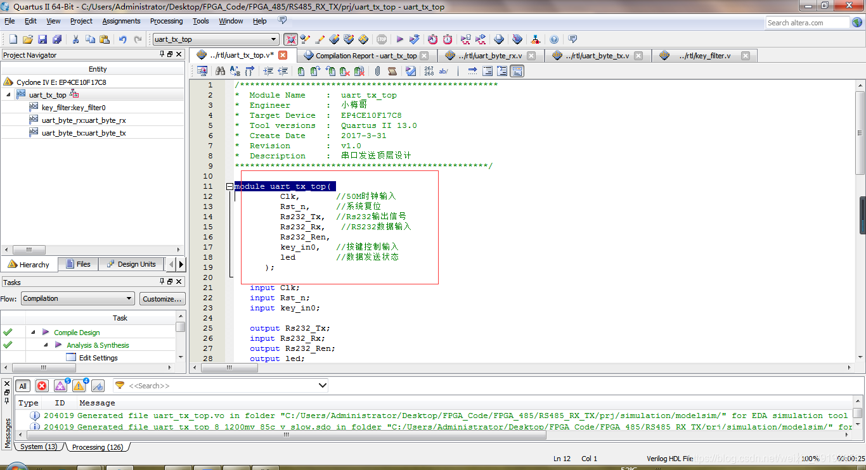Close the uart_tx_top.v editor tab
The image size is (866, 470).
click(283, 55)
